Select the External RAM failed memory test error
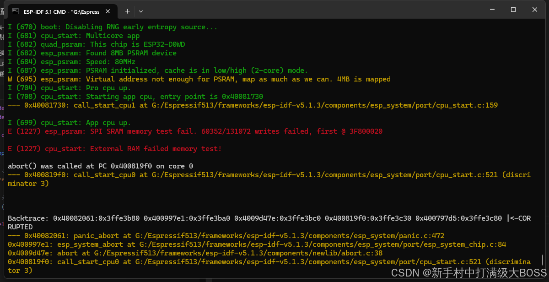The width and height of the screenshot is (549, 282). [x=114, y=148]
